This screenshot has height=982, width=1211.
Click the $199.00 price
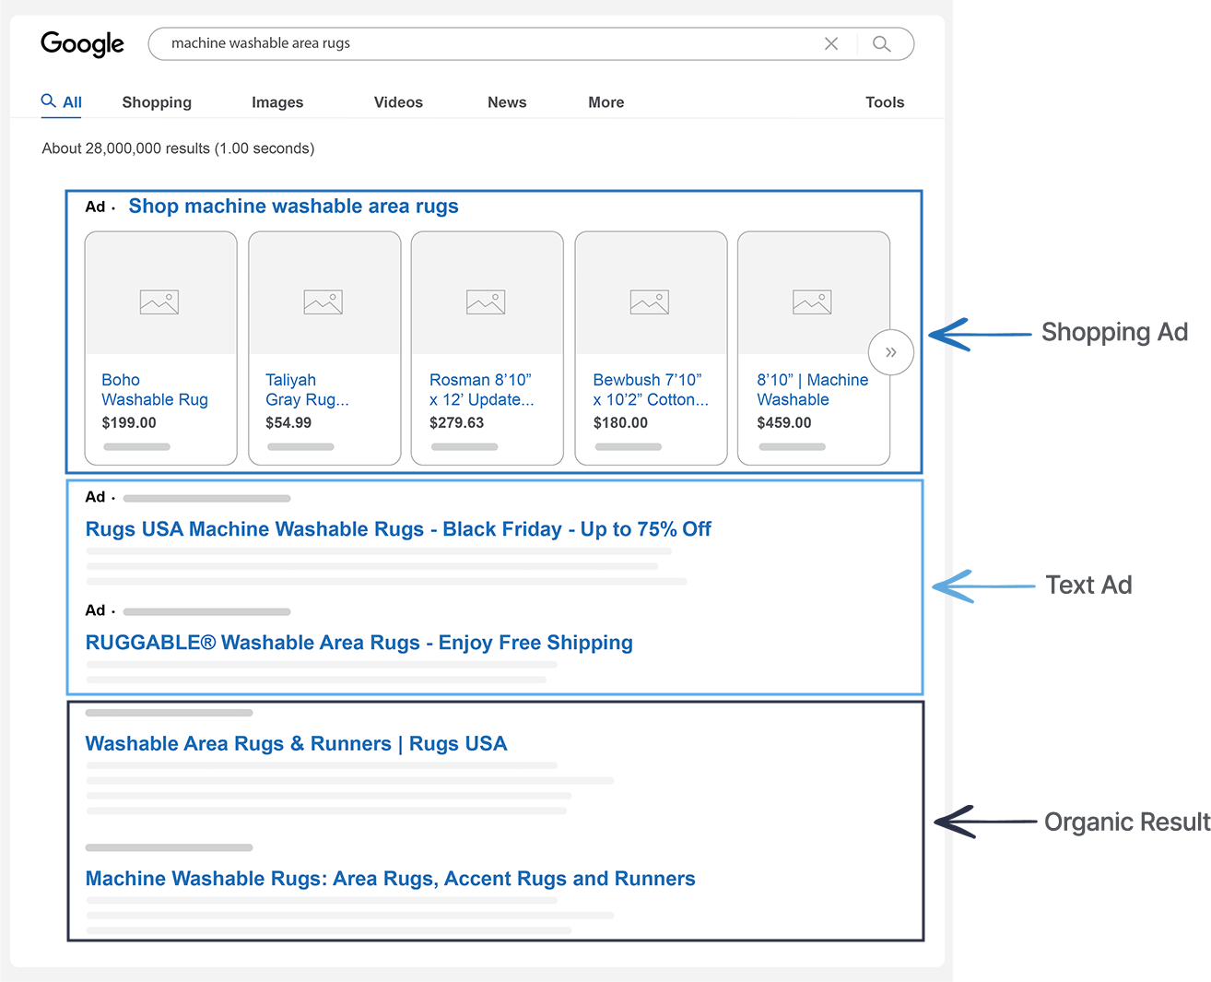point(129,423)
